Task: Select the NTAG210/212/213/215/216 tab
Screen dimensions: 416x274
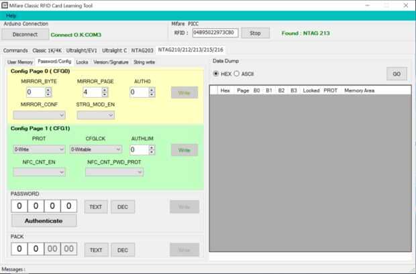Action: pyautogui.click(x=191, y=50)
